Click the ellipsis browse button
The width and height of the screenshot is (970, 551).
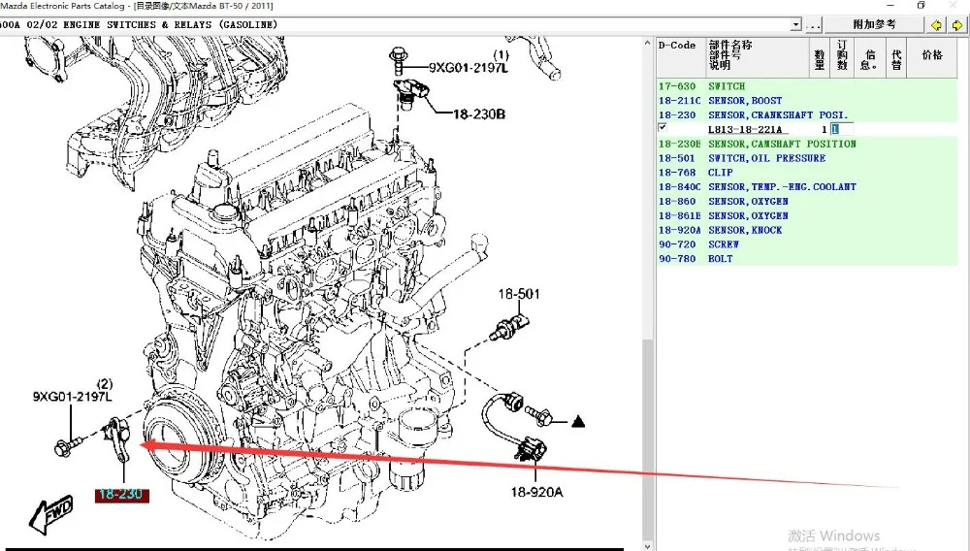814,24
